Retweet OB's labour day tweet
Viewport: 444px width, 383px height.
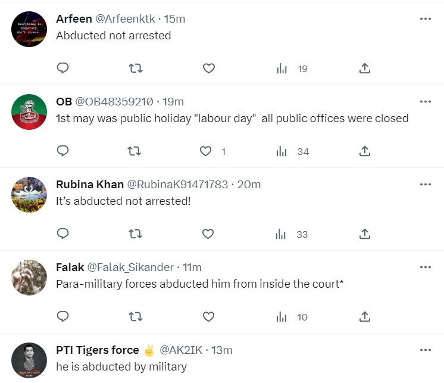135,151
